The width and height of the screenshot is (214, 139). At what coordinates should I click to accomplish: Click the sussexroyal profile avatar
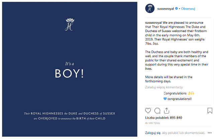(150, 8)
